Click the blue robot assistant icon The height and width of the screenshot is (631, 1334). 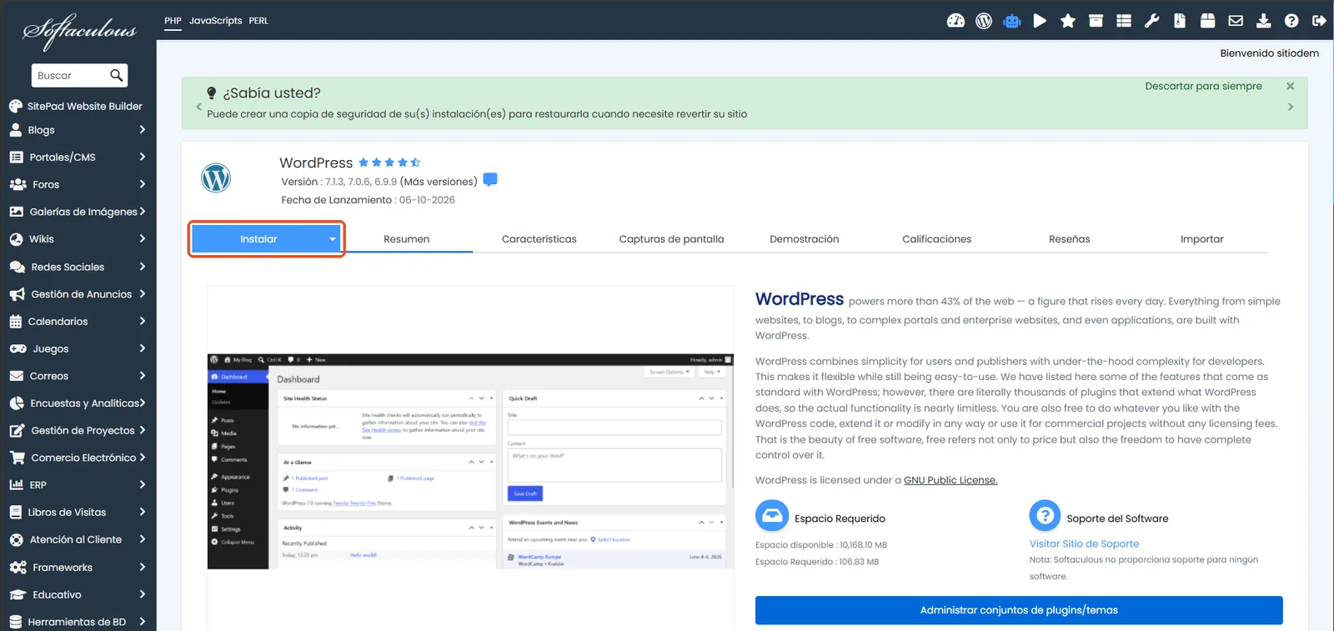[1012, 21]
